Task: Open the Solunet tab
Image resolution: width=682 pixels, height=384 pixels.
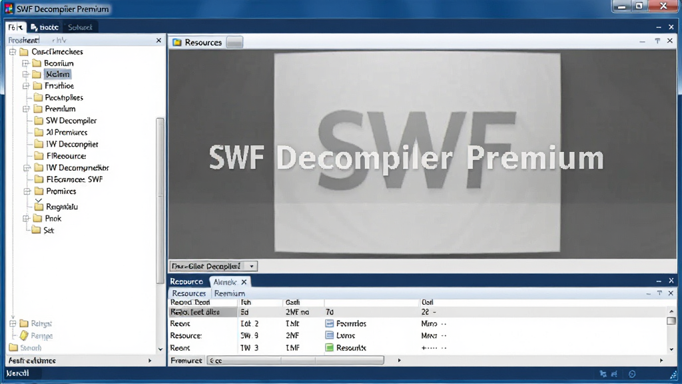Action: pyautogui.click(x=80, y=27)
